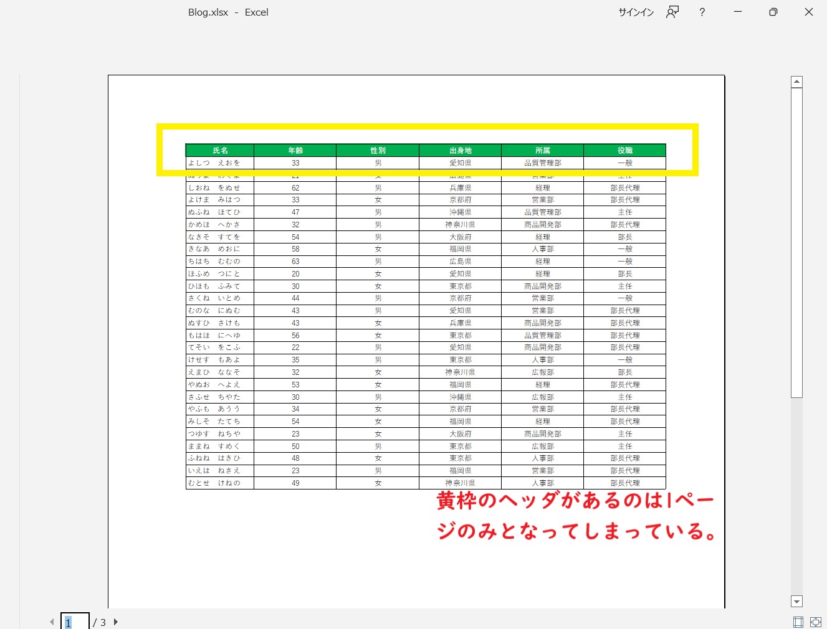Click the name いえは ねさえ
This screenshot has height=629, width=827.
tap(214, 471)
